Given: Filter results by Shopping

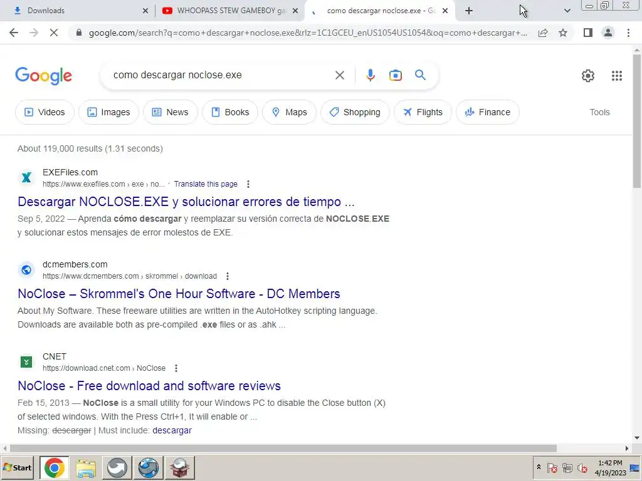Looking at the screenshot, I should (x=355, y=112).
